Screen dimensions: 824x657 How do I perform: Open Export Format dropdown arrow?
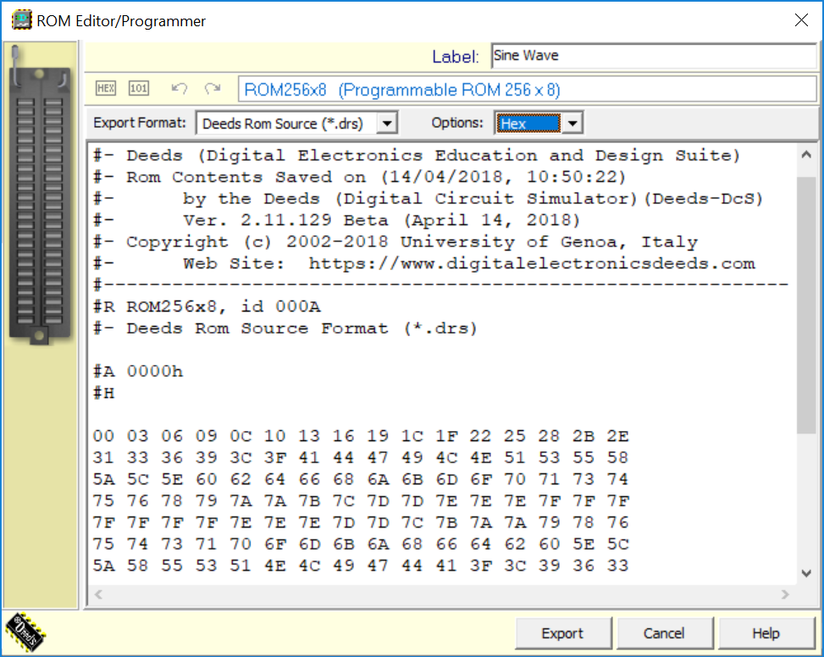(387, 124)
